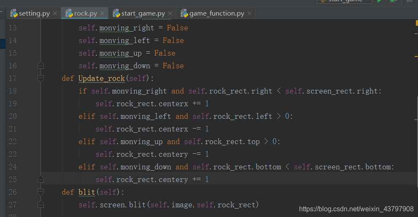Switch to the setting.py tab

click(x=34, y=13)
